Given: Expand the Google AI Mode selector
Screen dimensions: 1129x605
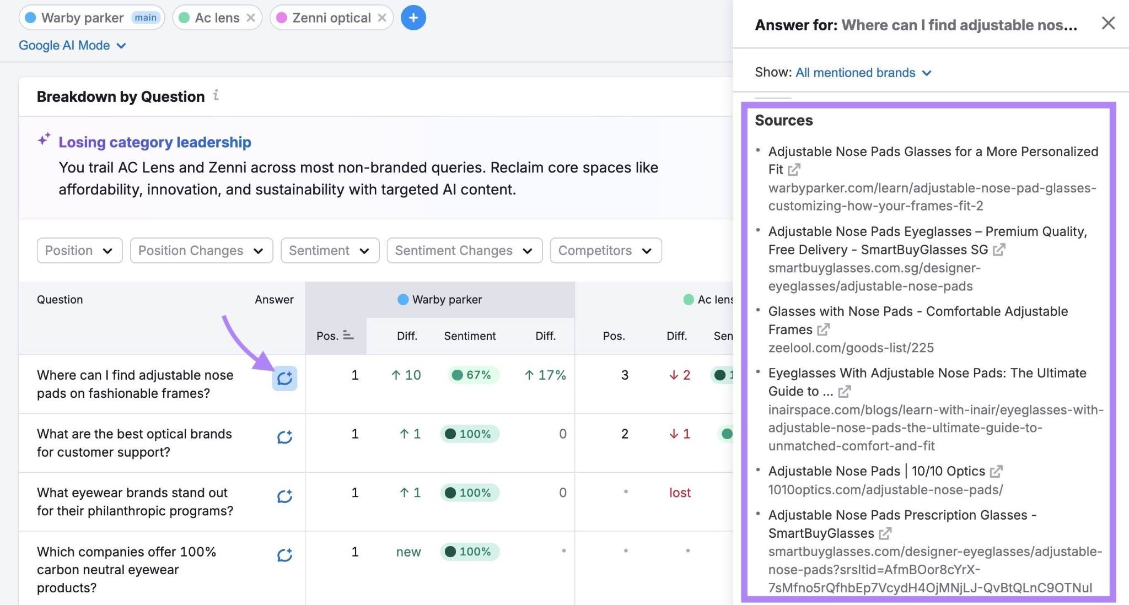Looking at the screenshot, I should coord(72,45).
